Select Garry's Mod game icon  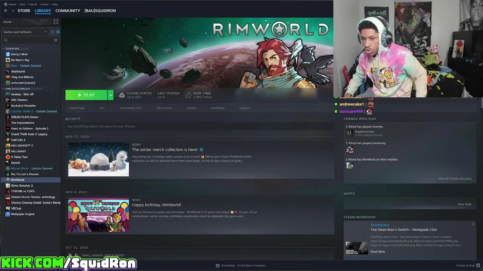pyautogui.click(x=8, y=54)
